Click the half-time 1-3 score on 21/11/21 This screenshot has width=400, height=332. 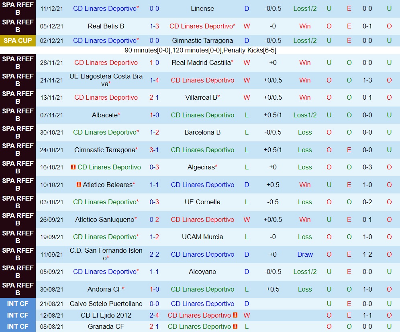tap(367, 80)
